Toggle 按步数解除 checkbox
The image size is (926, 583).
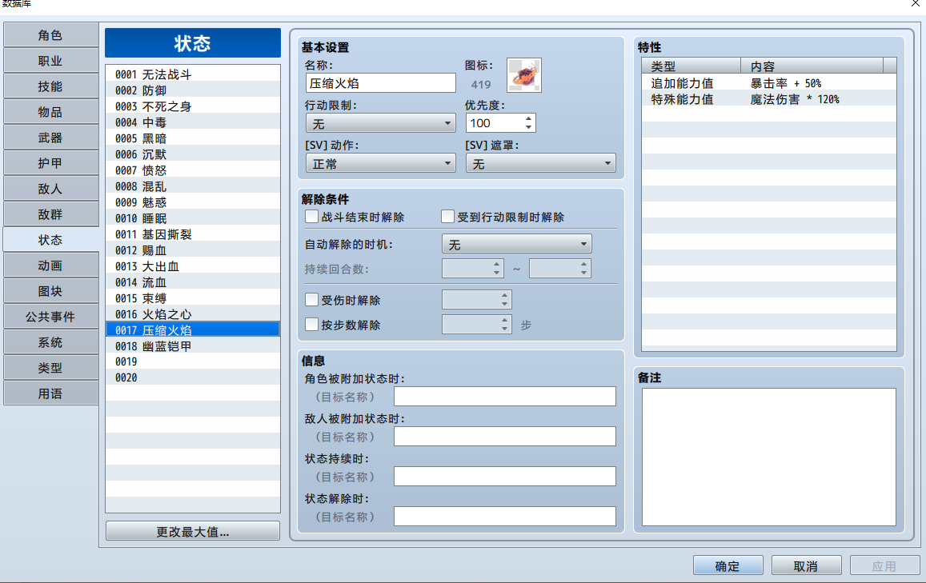(312, 325)
